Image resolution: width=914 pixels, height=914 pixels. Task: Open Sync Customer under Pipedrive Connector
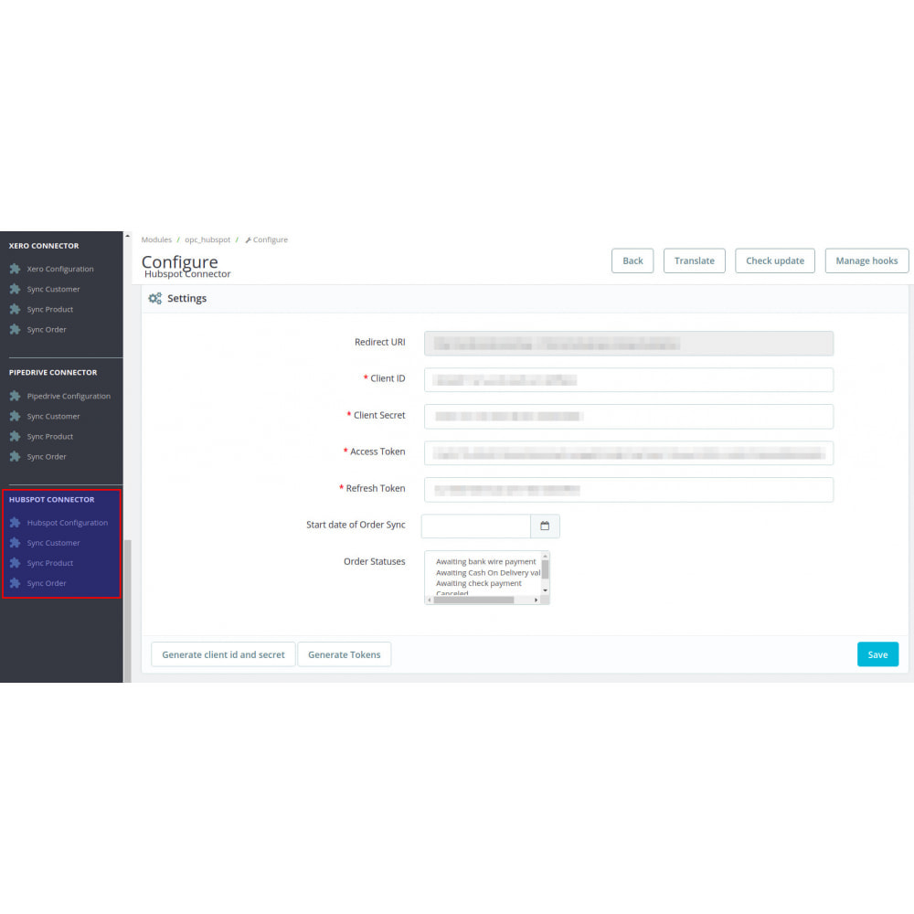click(x=53, y=416)
